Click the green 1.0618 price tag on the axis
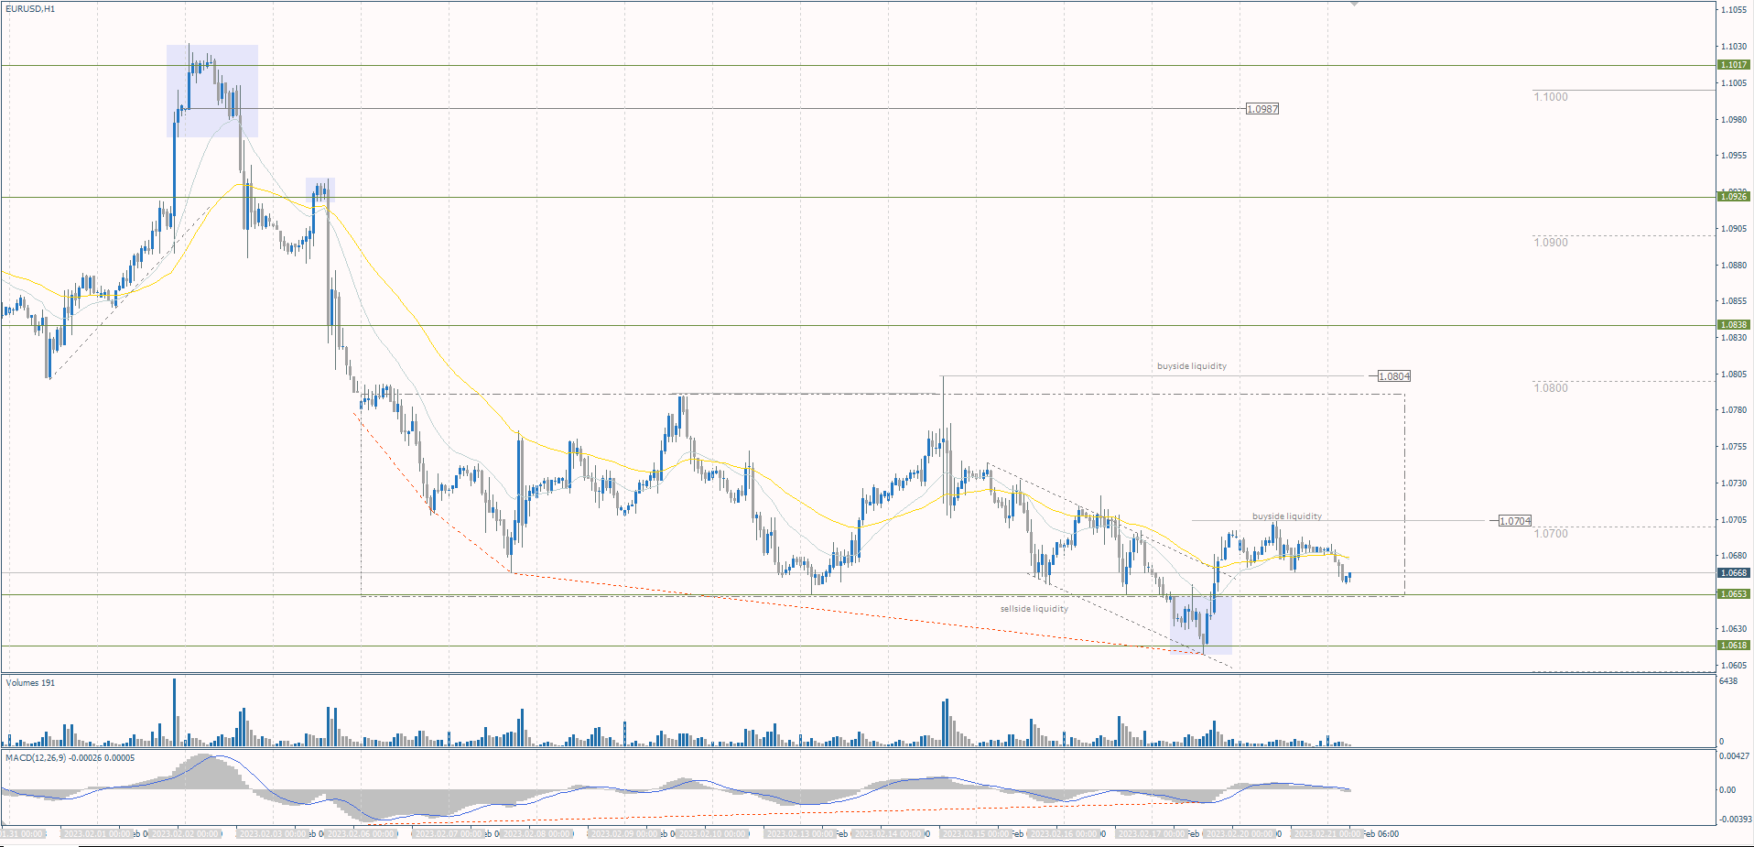The width and height of the screenshot is (1754, 847). (x=1734, y=646)
